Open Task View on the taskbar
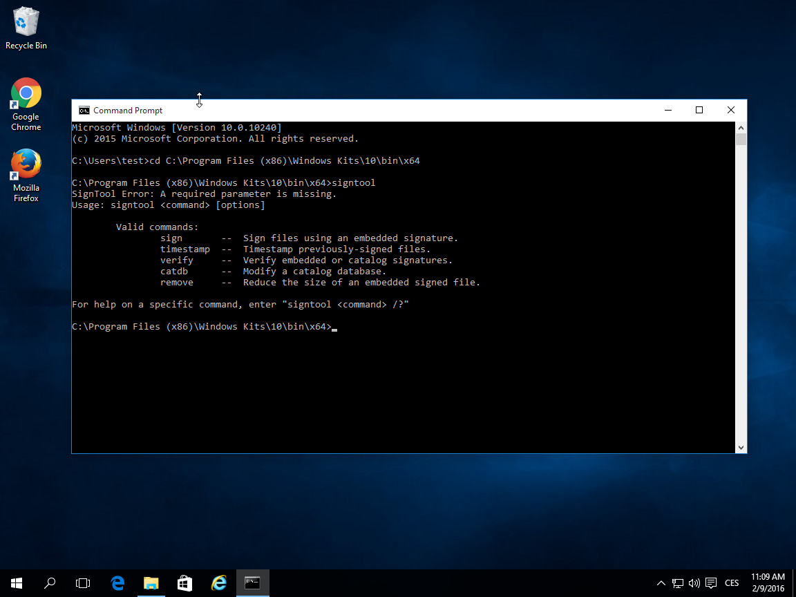The height and width of the screenshot is (597, 796). point(83,583)
